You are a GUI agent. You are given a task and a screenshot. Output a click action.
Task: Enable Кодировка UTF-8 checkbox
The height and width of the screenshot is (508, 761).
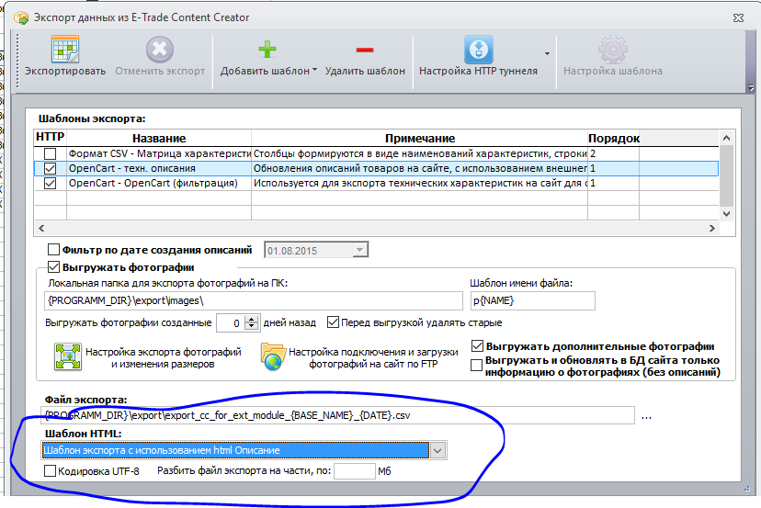tap(50, 470)
